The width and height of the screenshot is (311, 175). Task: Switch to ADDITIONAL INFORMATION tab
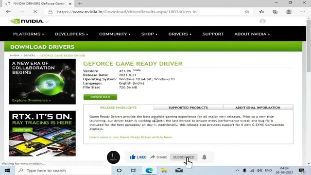[x=258, y=107]
